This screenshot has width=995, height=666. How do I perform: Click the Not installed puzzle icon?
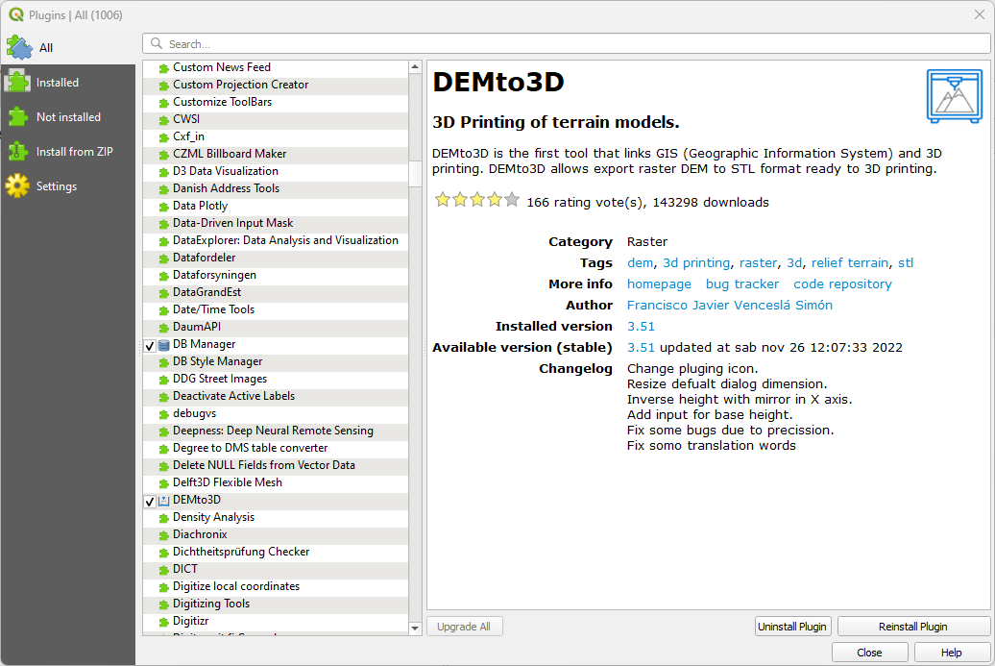tap(17, 117)
